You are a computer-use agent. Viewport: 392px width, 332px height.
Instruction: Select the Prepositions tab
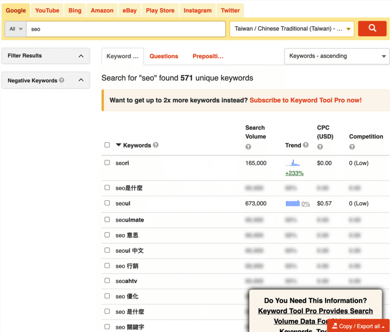point(208,56)
